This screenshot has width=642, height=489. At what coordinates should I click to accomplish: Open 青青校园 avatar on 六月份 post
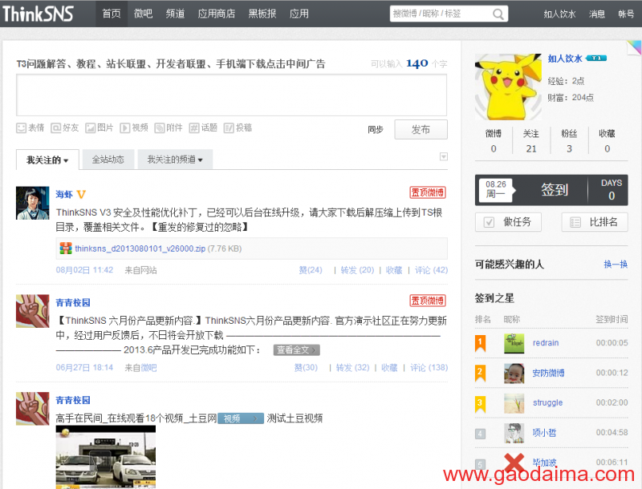[32, 311]
